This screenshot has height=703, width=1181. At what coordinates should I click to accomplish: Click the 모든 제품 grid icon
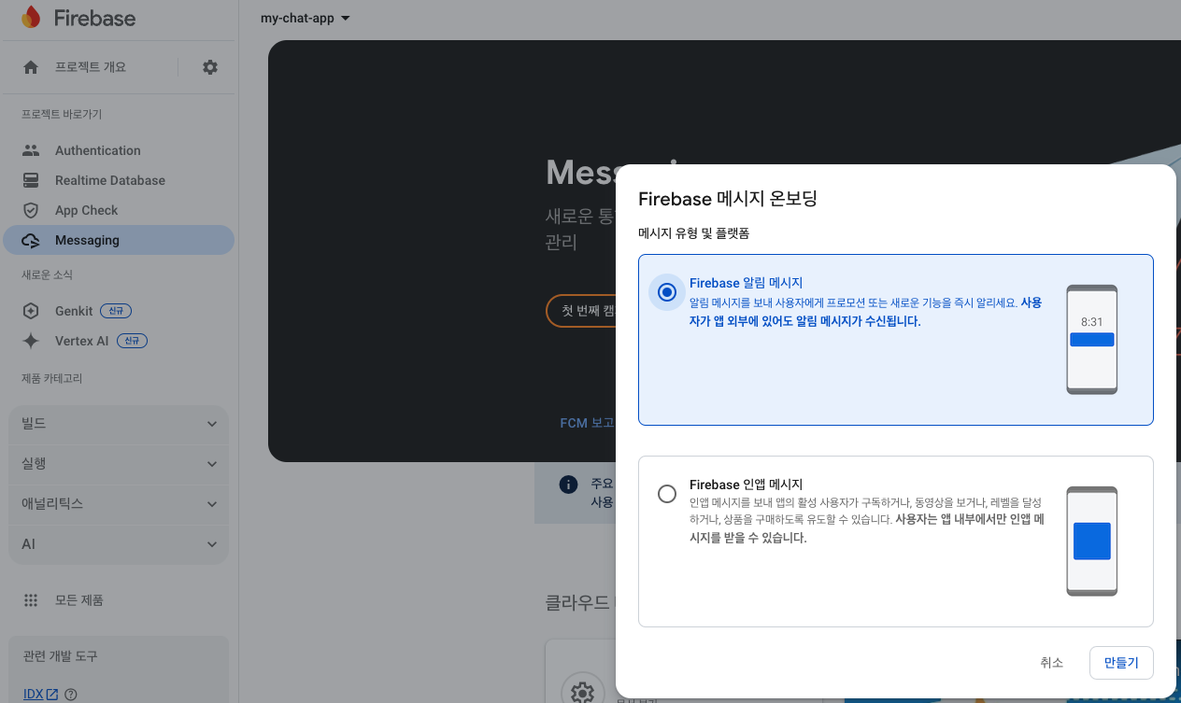(x=31, y=600)
